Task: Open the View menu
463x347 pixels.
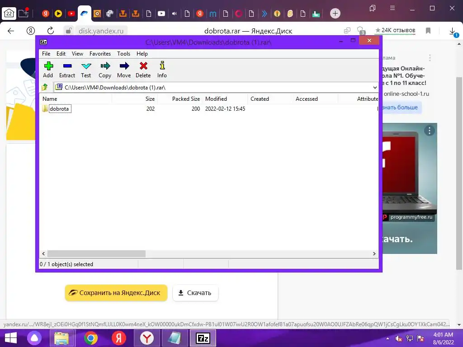Action: [x=77, y=54]
